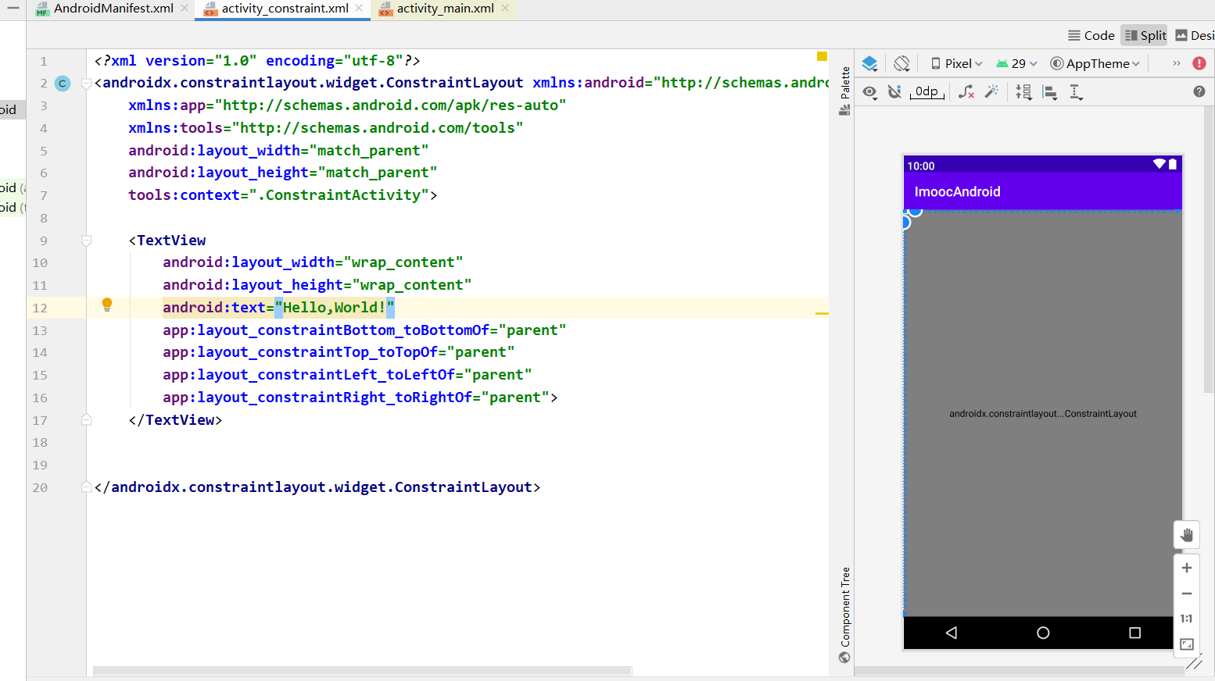Viewport: 1215px width, 681px height.
Task: Close the activity_constraint.xml tab
Action: click(359, 8)
